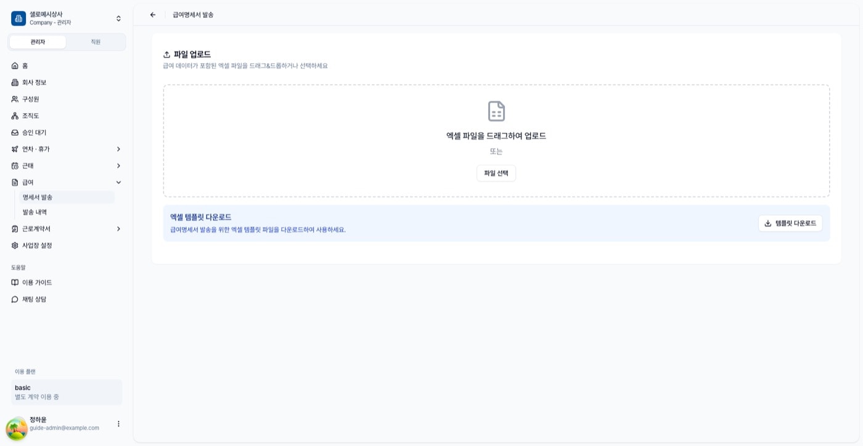Collapse the 급여 submenu chevron
The height and width of the screenshot is (446, 863).
point(118,182)
